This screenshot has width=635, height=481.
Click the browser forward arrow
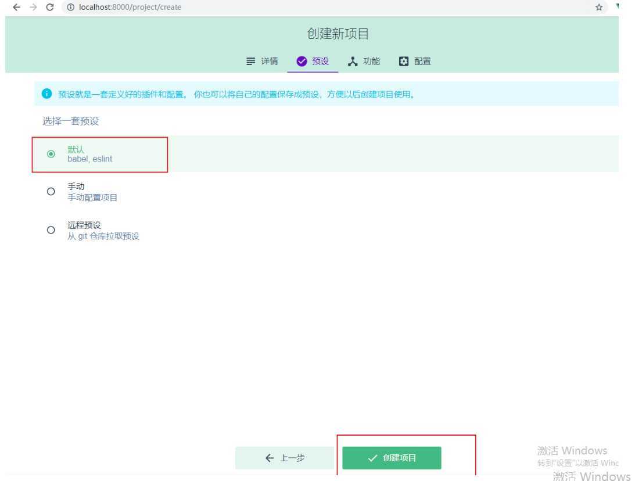click(x=33, y=8)
